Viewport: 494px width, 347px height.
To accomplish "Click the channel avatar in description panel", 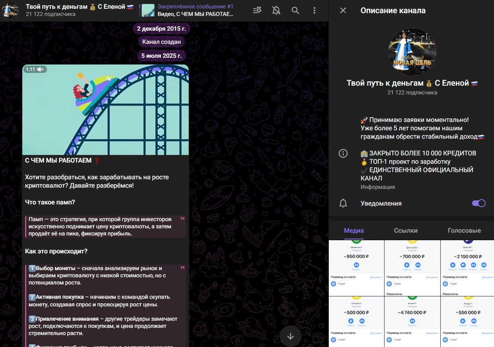I will (412, 52).
